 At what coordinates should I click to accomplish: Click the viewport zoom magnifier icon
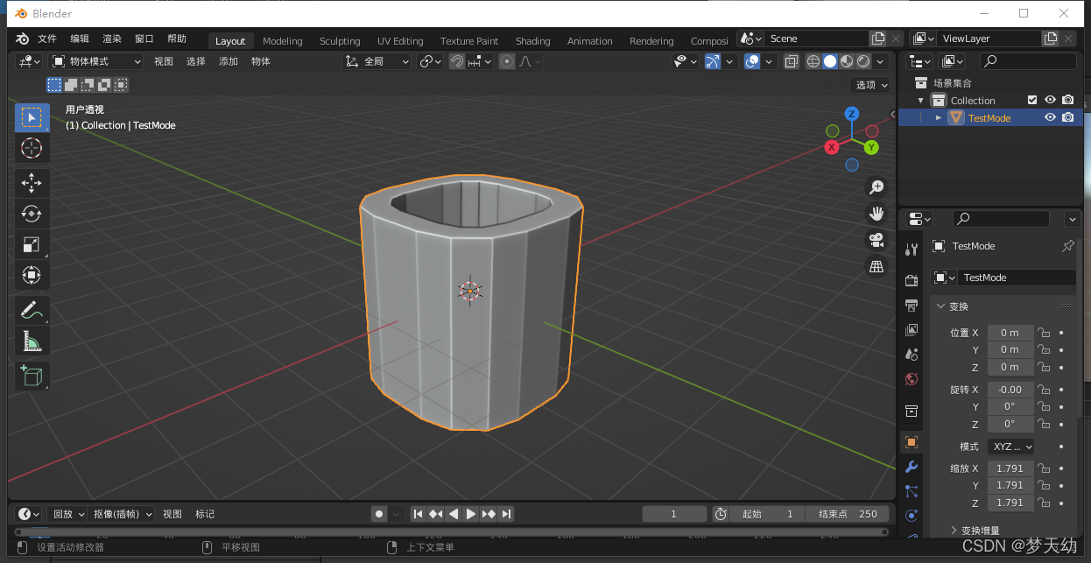pos(876,186)
